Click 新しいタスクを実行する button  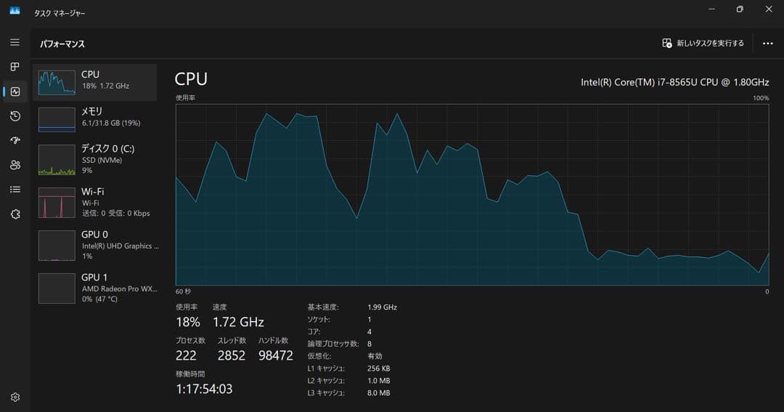tap(703, 44)
